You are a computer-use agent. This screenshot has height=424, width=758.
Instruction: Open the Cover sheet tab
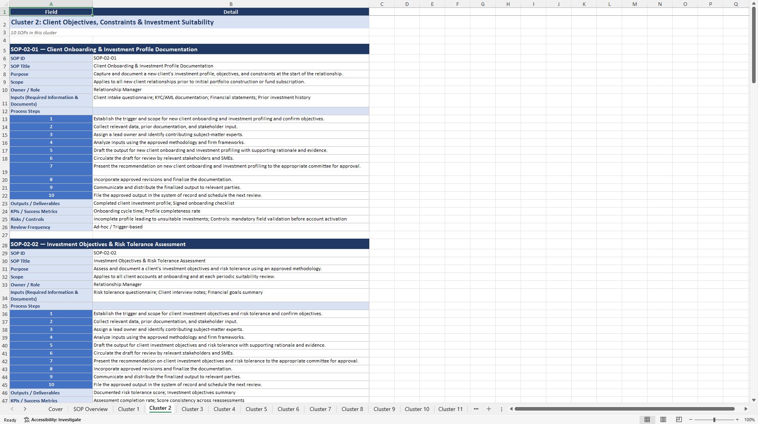(x=56, y=409)
